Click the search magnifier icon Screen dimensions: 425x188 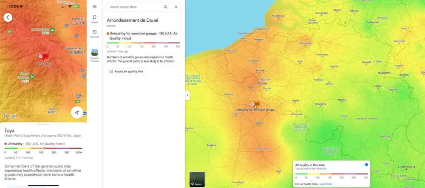point(166,7)
